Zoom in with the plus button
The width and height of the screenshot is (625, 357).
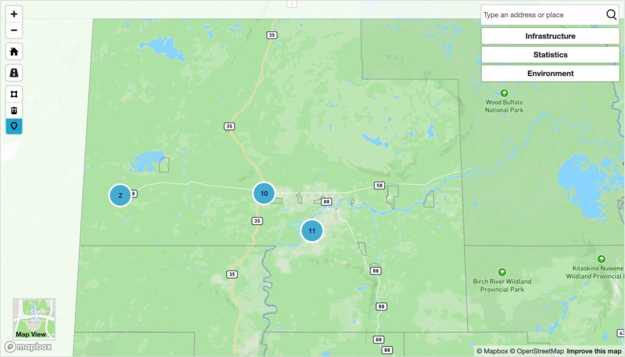click(x=14, y=14)
